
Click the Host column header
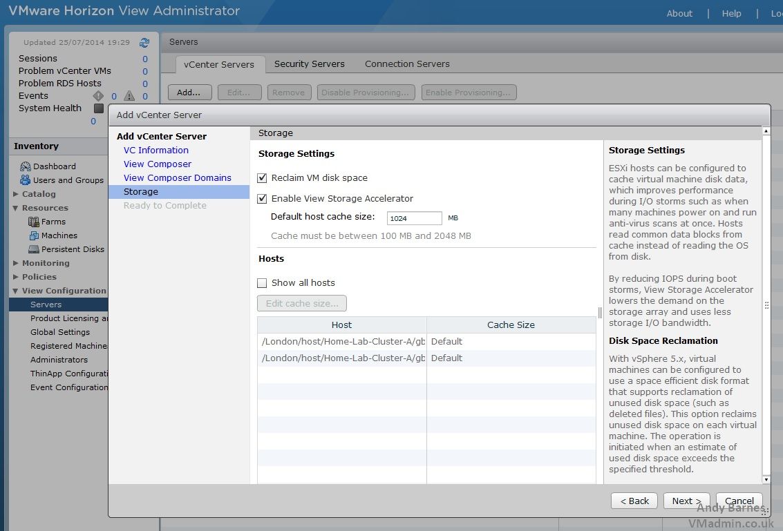[x=341, y=325]
